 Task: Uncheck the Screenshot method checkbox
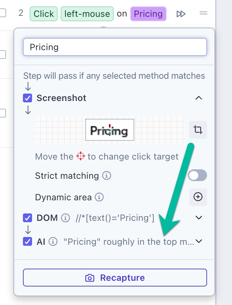coord(27,98)
